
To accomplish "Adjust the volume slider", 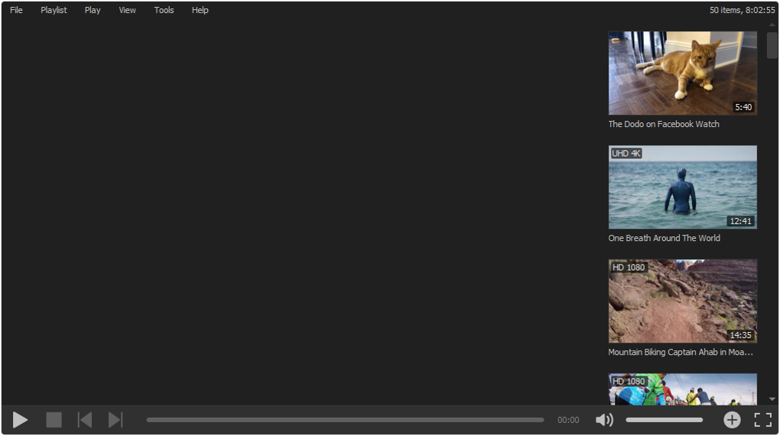I will [664, 420].
